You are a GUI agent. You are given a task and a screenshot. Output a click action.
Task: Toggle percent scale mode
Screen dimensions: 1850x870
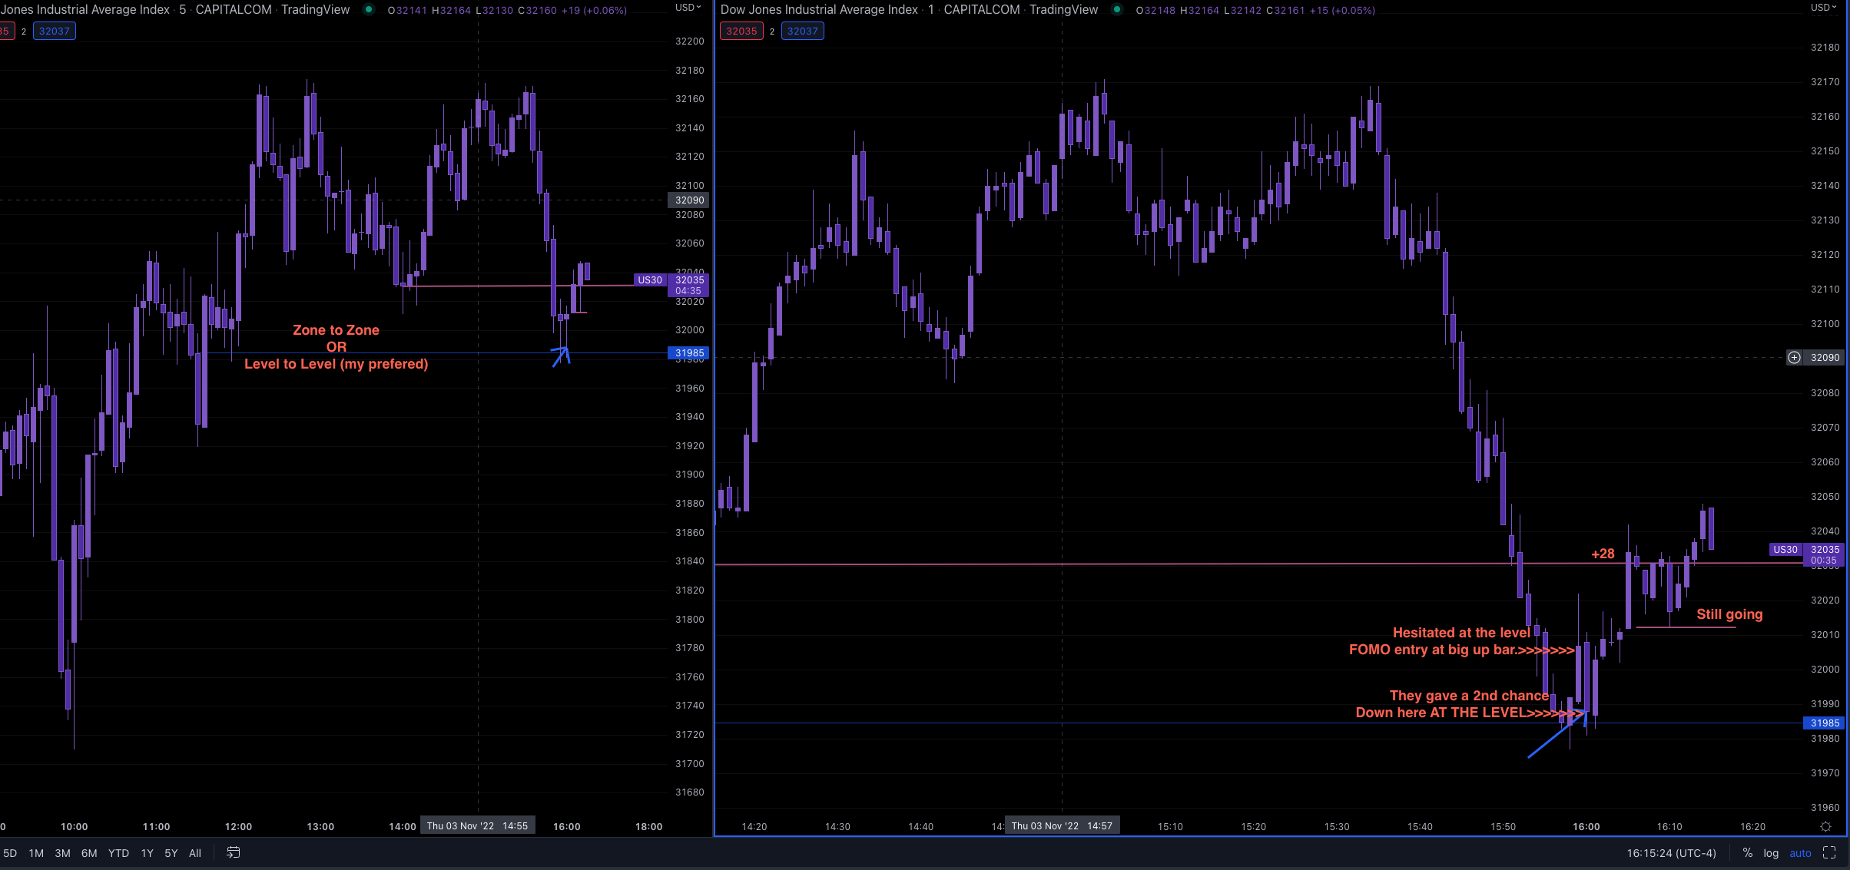coord(1748,852)
